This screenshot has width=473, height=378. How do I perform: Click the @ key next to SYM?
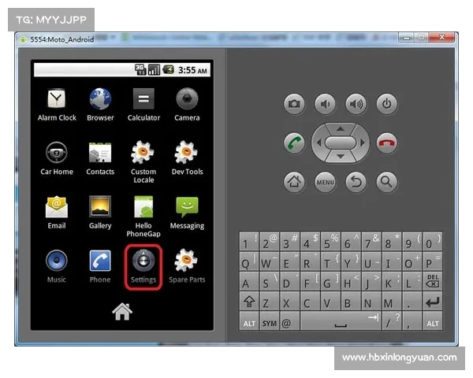(290, 321)
